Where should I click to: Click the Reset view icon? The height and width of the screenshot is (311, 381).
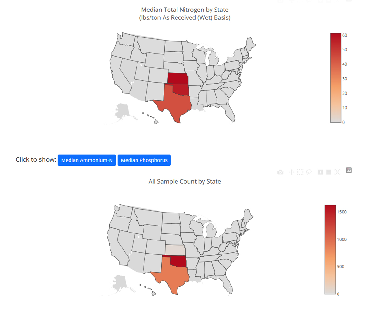click(x=338, y=172)
